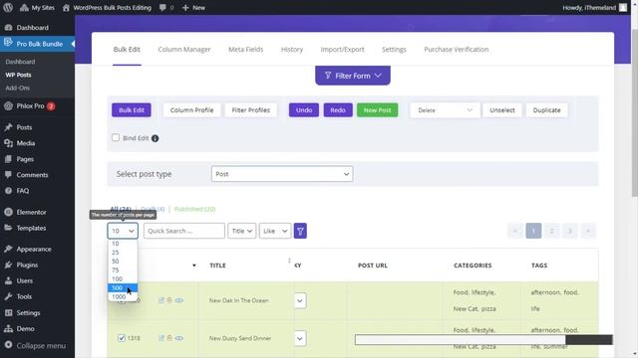
Task: Choose 50 posts per page
Action: tap(123, 262)
